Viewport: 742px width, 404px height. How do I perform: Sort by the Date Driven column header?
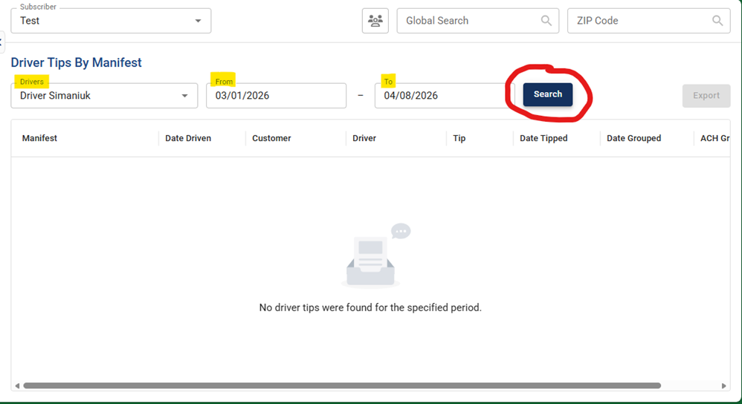pos(188,138)
